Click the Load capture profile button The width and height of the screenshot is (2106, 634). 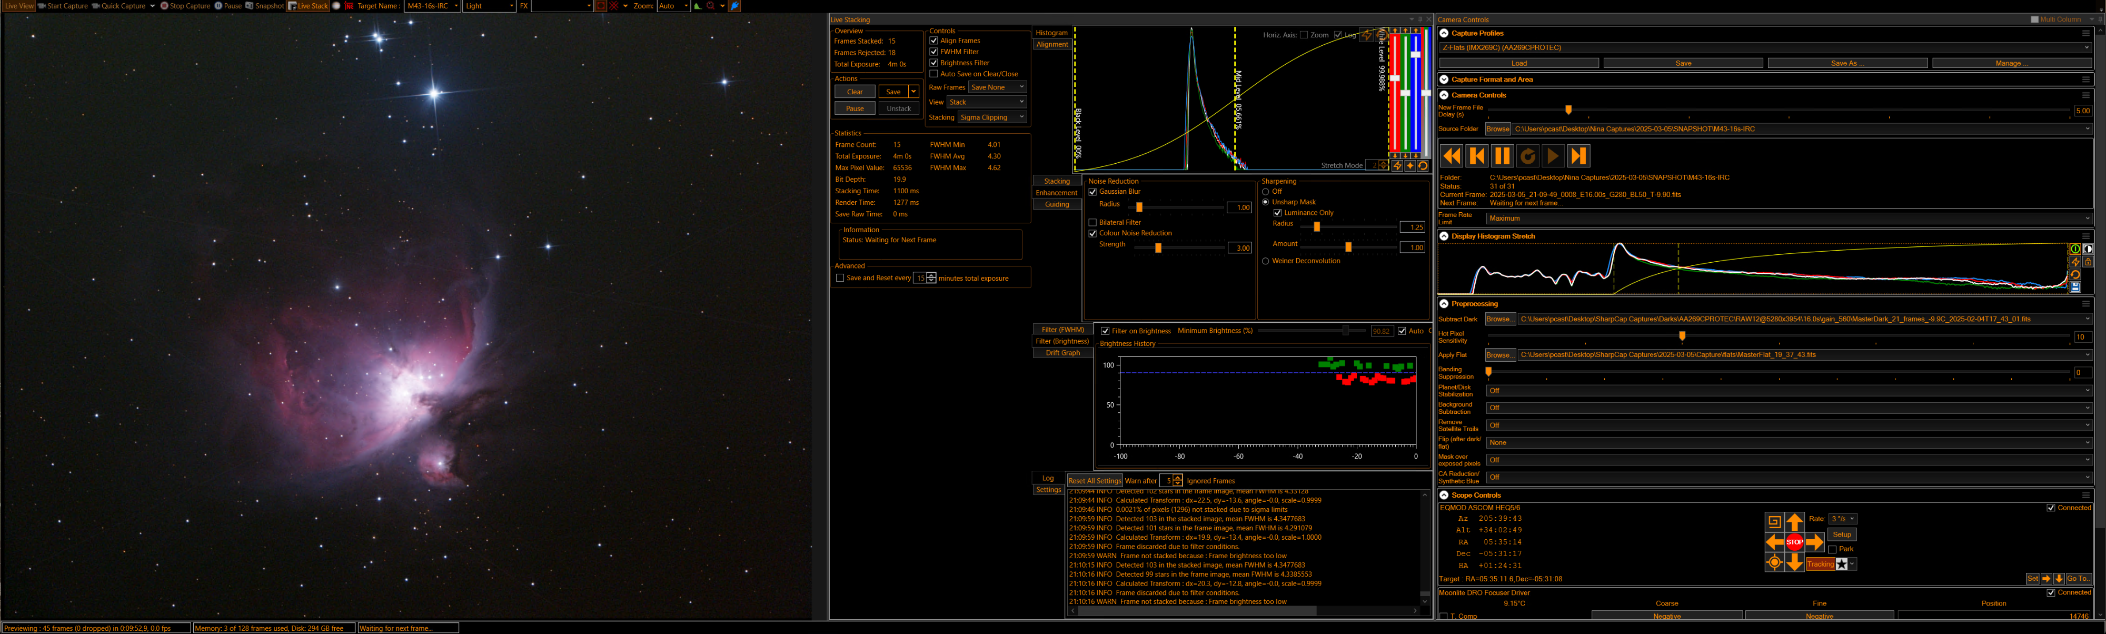coord(1519,63)
